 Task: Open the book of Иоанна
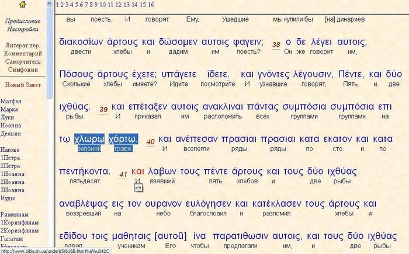[x=11, y=125]
